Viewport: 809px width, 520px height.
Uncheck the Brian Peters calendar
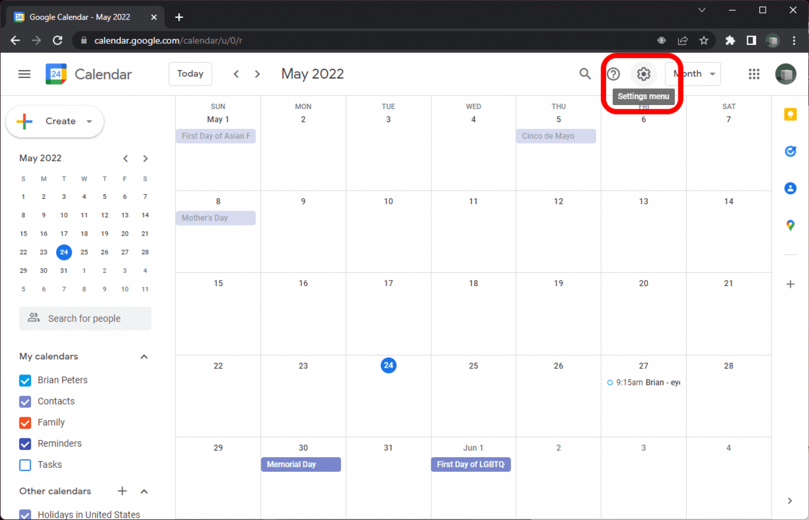(x=25, y=381)
